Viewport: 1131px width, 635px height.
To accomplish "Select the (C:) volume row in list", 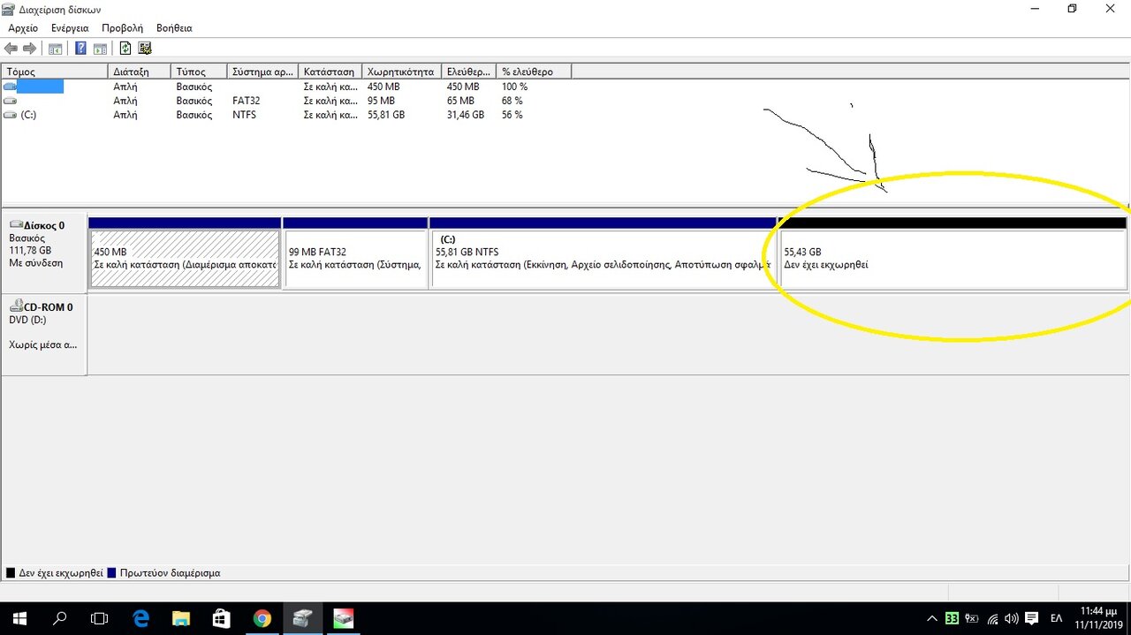I will pos(29,115).
